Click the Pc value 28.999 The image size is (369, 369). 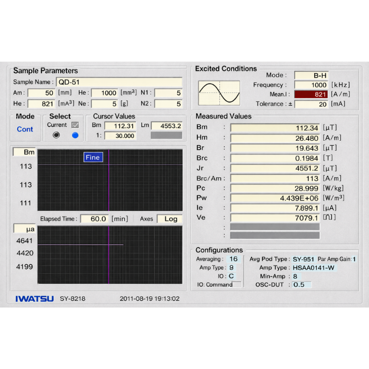point(275,188)
